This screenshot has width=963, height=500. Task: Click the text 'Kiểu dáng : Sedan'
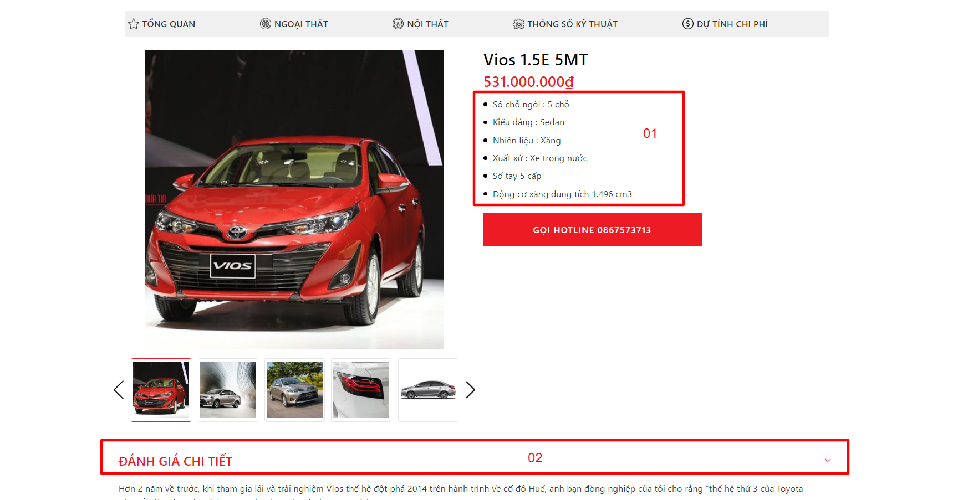(x=528, y=122)
